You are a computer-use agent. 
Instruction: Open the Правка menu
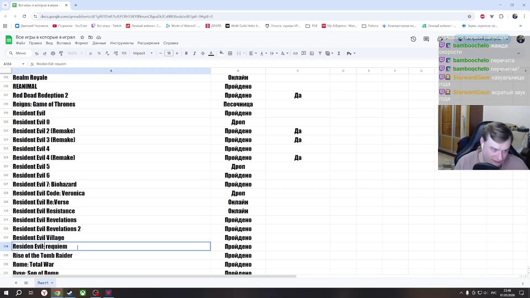click(x=35, y=43)
